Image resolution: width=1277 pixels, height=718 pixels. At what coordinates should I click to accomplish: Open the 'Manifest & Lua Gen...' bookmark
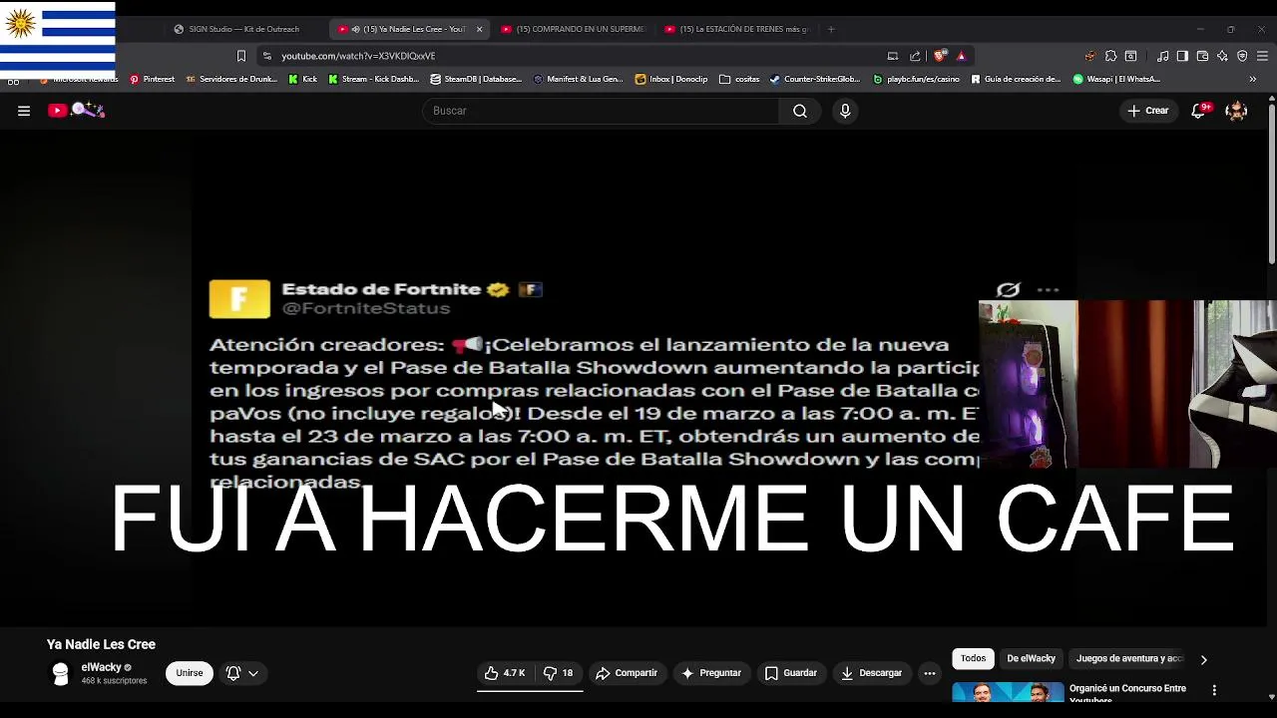(578, 79)
